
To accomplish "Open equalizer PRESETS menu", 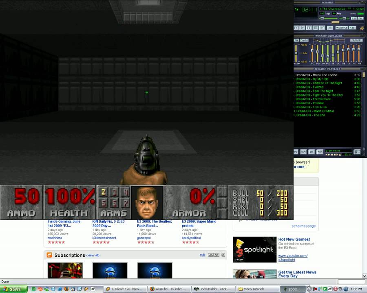I will click(356, 40).
